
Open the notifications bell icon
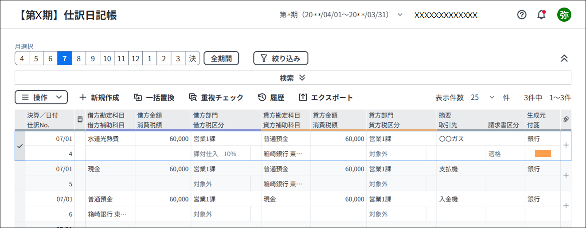pyautogui.click(x=541, y=15)
